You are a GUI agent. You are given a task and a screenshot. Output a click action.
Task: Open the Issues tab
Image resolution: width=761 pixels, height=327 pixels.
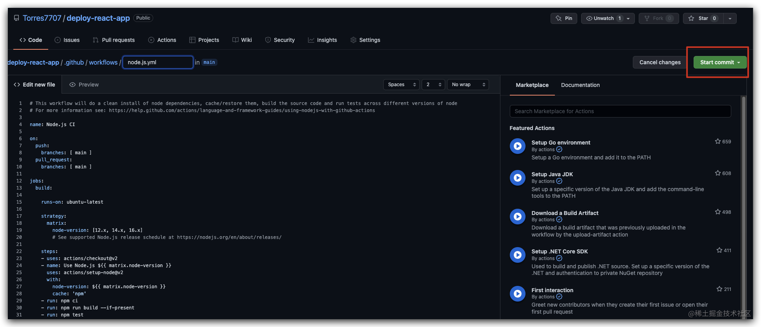(x=67, y=40)
